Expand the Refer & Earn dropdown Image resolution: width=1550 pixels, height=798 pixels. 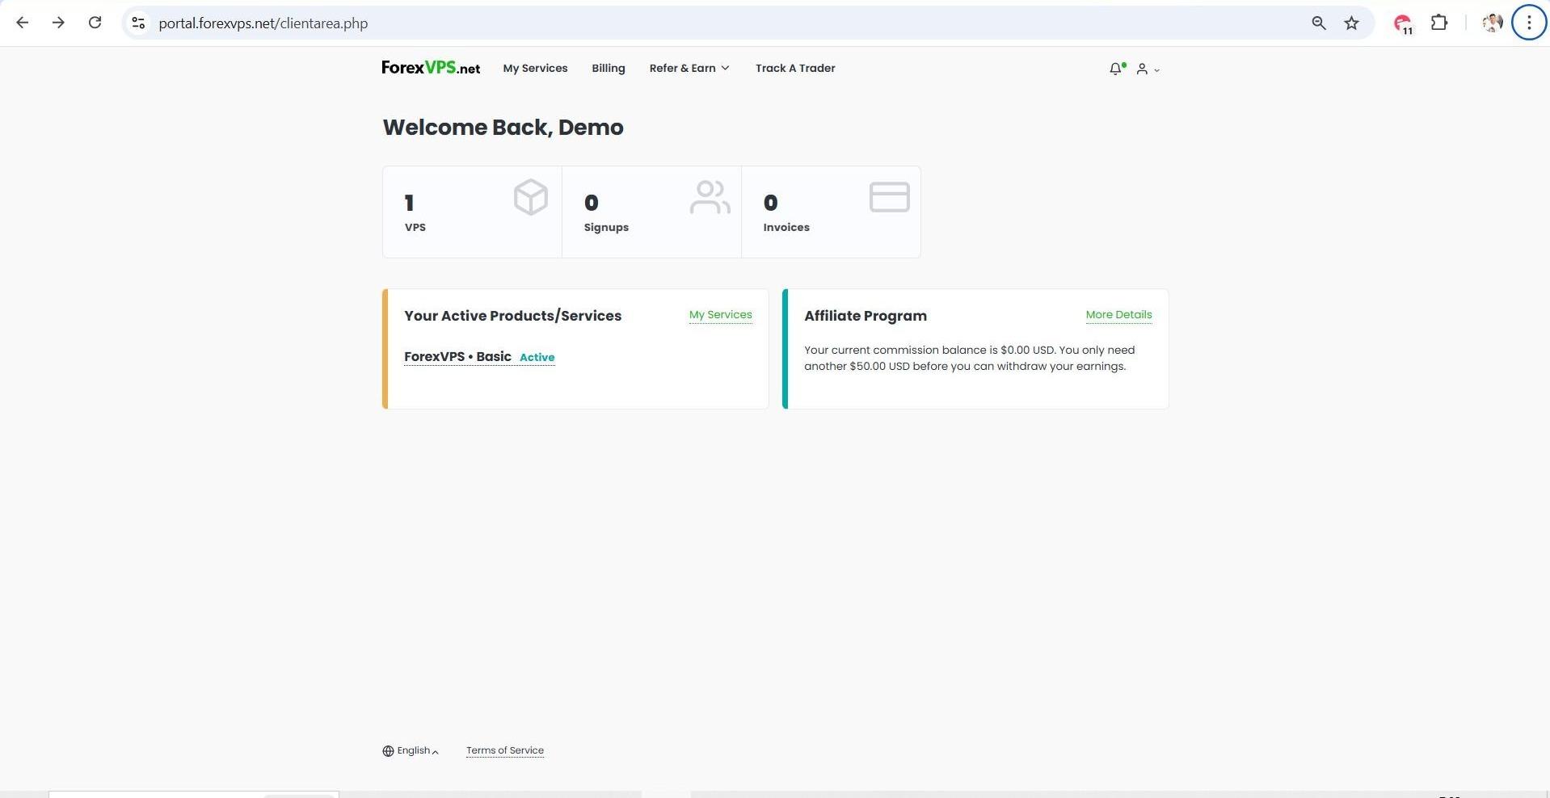click(689, 68)
